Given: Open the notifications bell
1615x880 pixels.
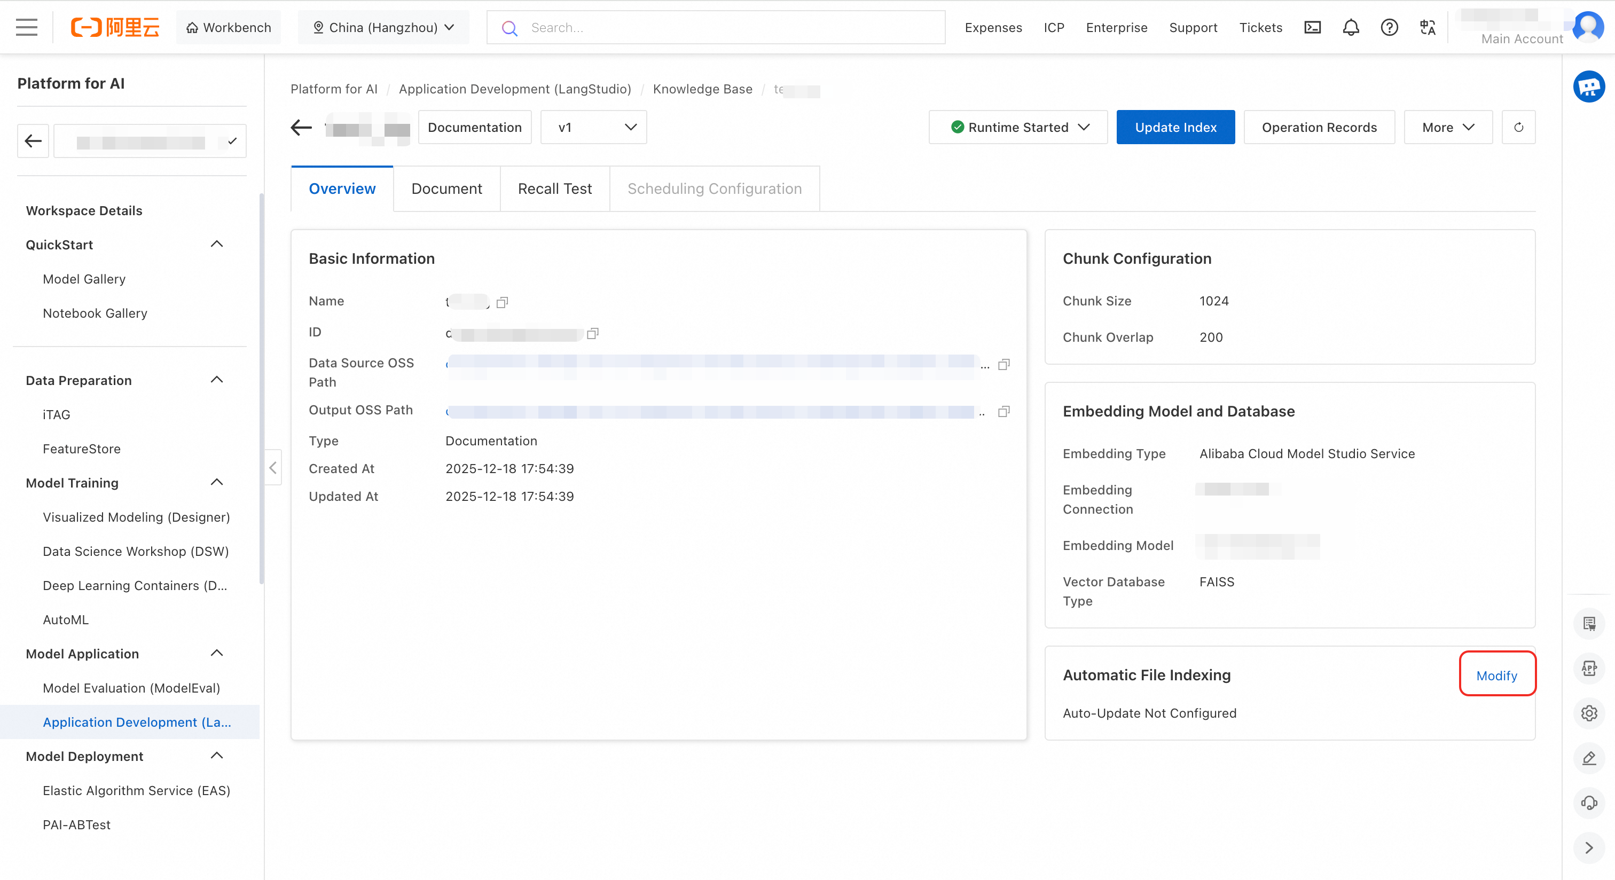Looking at the screenshot, I should (x=1351, y=28).
